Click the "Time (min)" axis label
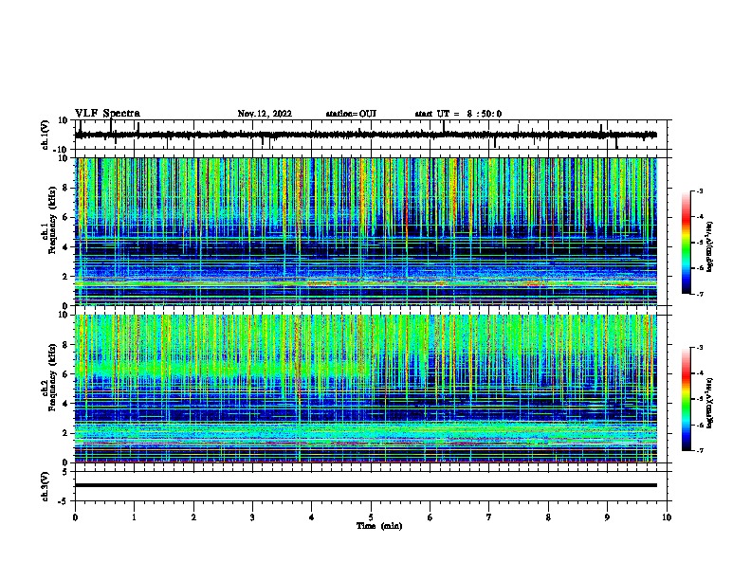Image resolution: width=751 pixels, height=580 pixels. tap(379, 526)
